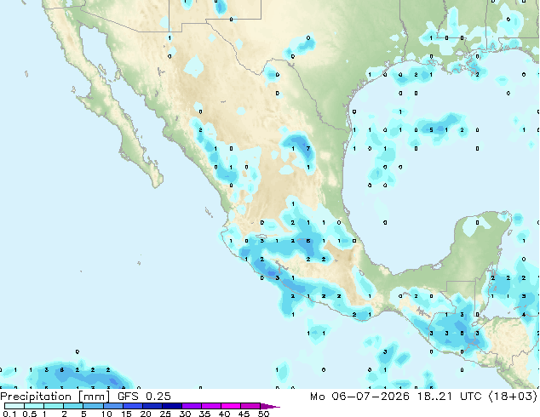Select the 30–35 mm purple legend box
This screenshot has height=417, width=540.
click(191, 406)
